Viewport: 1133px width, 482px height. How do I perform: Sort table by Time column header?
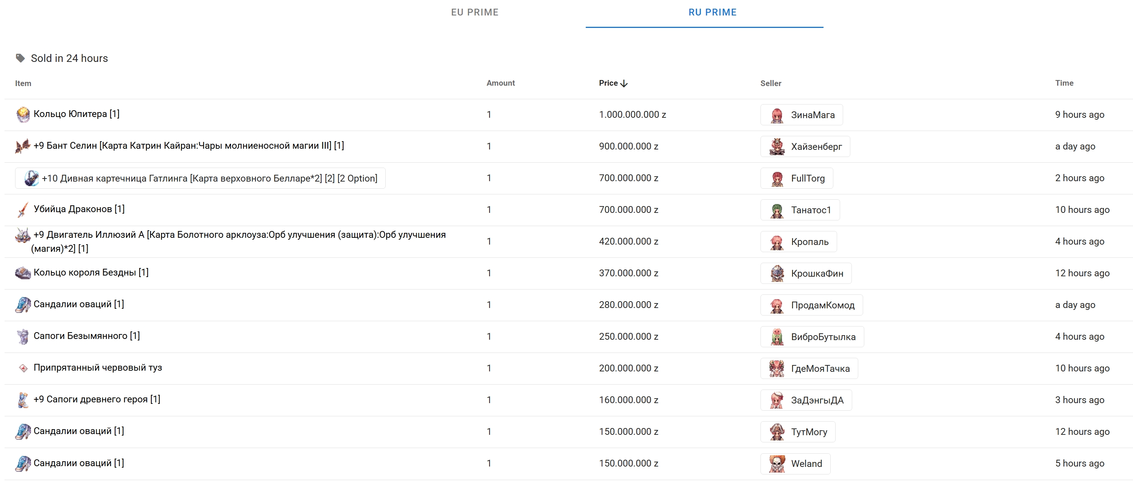(1064, 83)
